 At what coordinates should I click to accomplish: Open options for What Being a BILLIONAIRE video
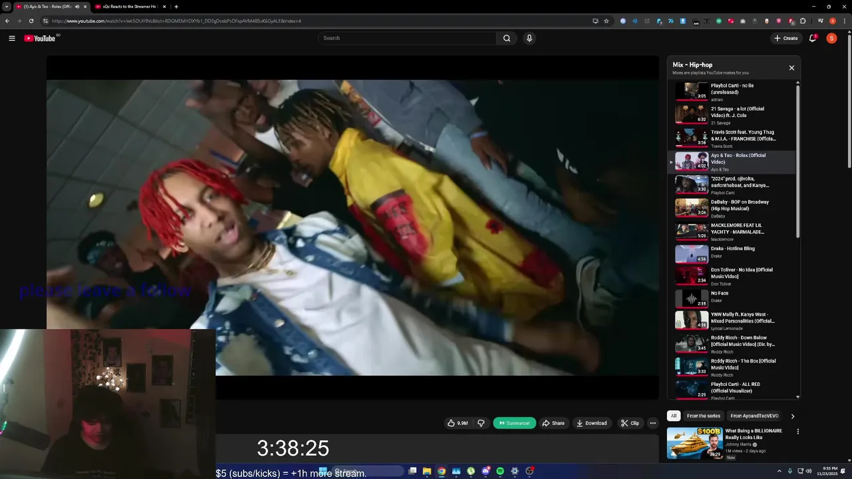797,431
